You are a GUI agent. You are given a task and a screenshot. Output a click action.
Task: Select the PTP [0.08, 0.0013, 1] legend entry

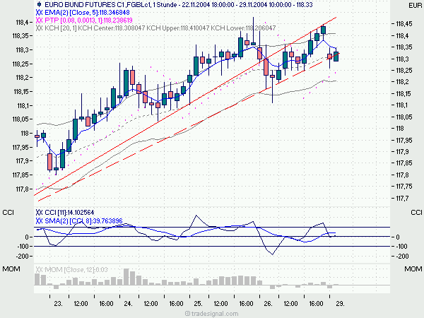[x=88, y=20]
